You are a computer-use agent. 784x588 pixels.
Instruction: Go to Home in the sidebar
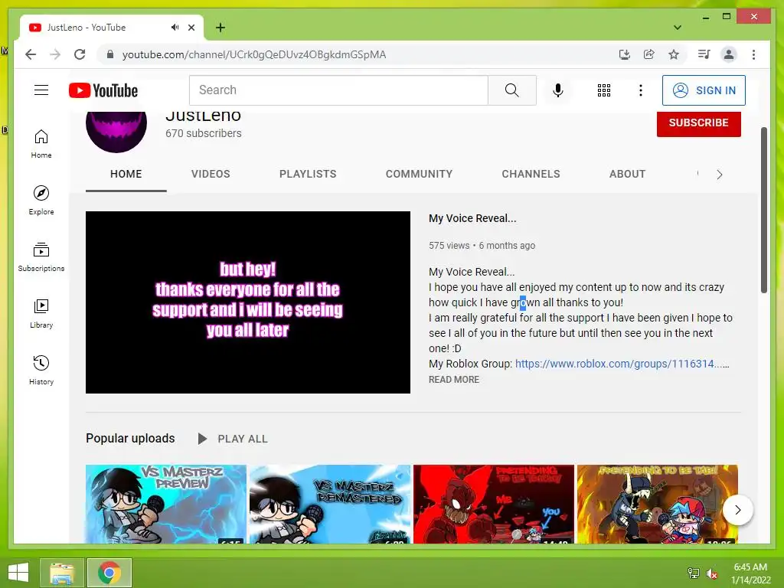[x=41, y=144]
